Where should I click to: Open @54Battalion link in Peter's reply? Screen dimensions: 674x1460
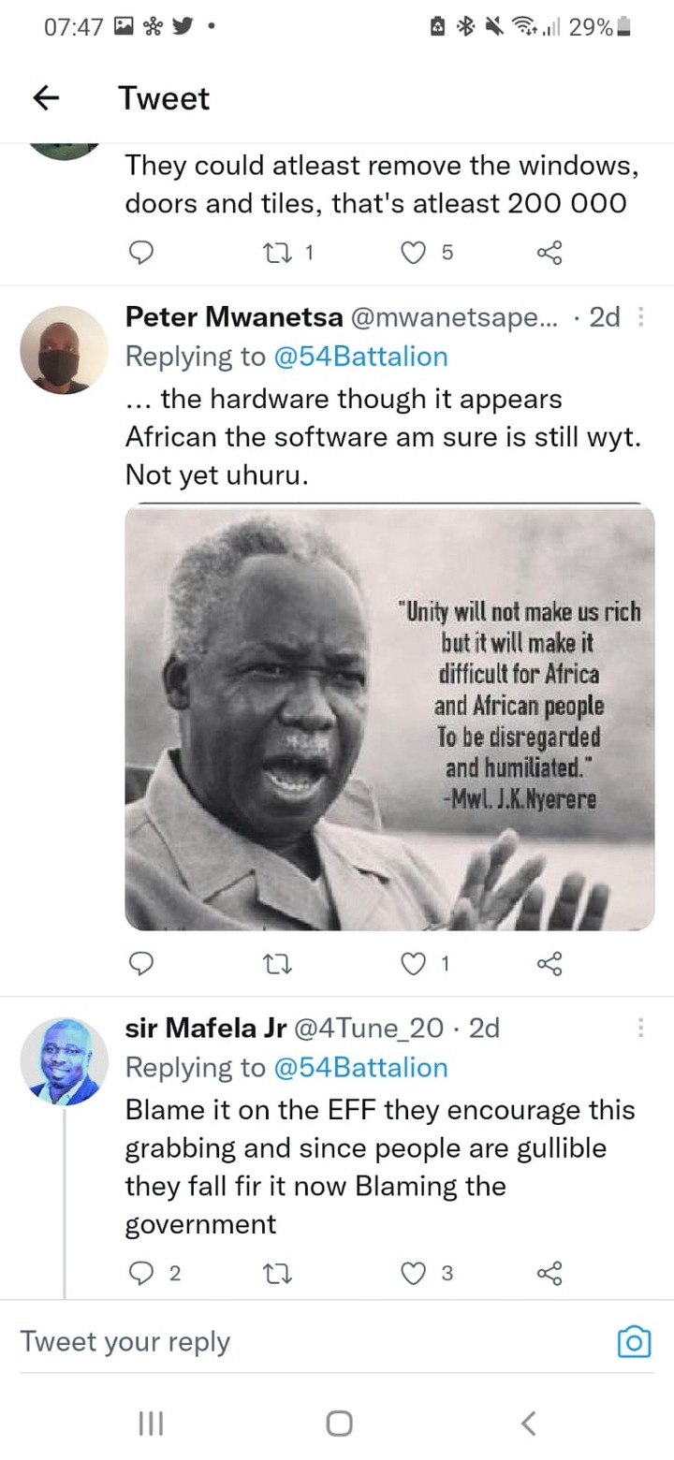[360, 357]
